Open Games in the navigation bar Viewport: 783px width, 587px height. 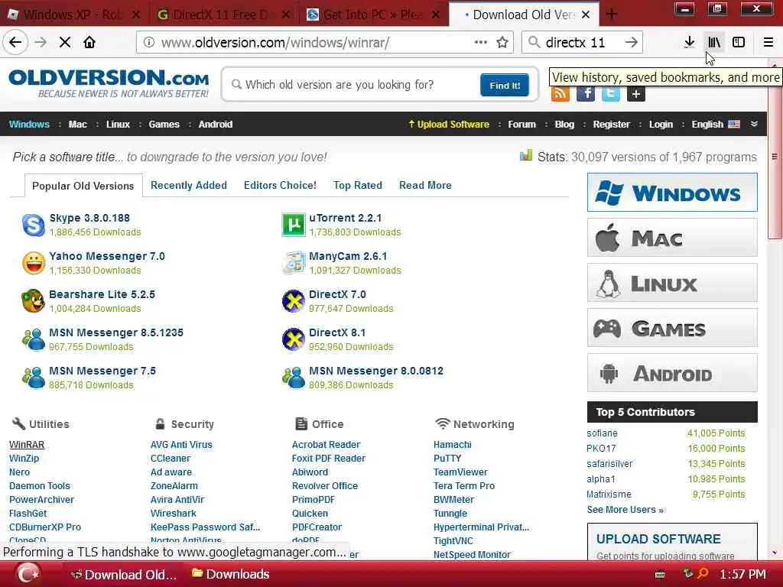[x=164, y=125]
